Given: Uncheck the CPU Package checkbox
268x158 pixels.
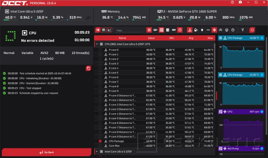Looking at the screenshot, I should [100, 141].
